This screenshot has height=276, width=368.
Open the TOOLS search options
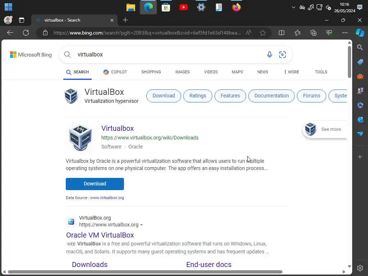point(321,72)
